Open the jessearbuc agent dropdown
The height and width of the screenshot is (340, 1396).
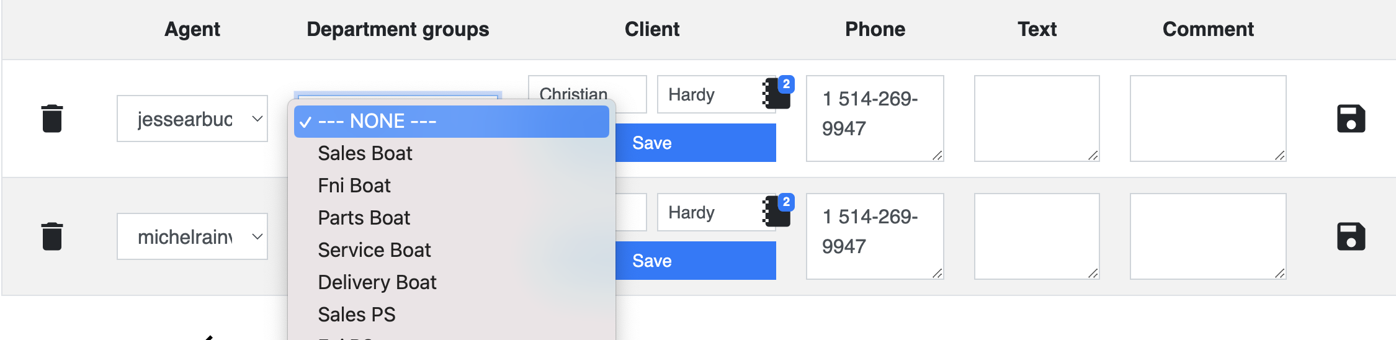click(192, 119)
